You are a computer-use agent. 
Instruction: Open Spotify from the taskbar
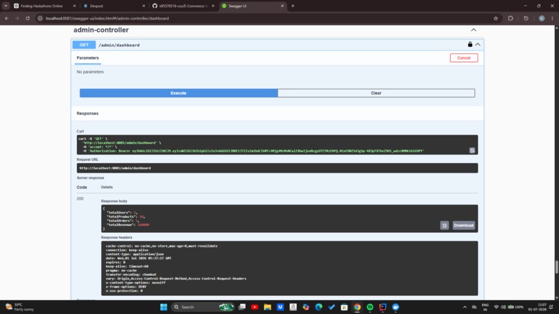click(x=370, y=307)
